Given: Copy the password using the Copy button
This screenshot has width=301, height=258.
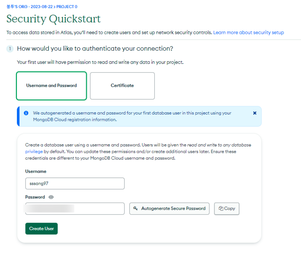Looking at the screenshot, I should point(227,208).
